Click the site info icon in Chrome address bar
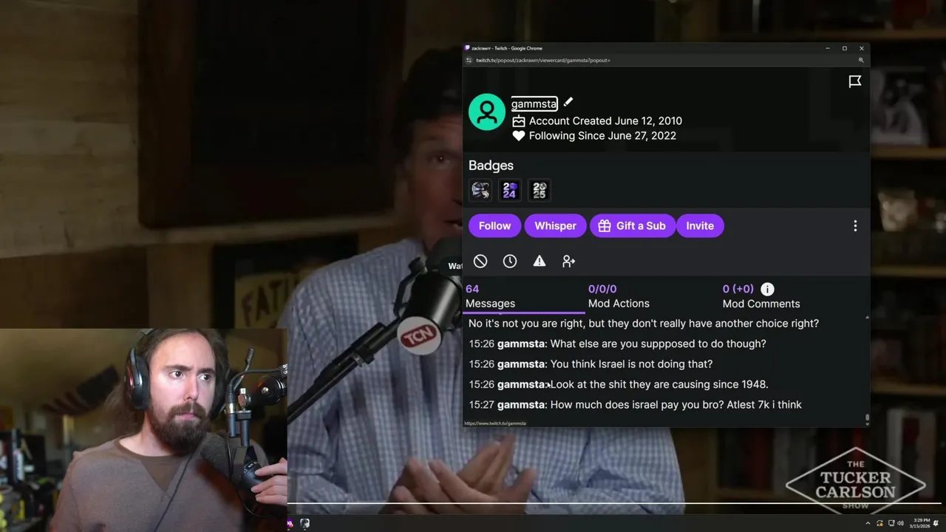The width and height of the screenshot is (946, 532). (469, 60)
